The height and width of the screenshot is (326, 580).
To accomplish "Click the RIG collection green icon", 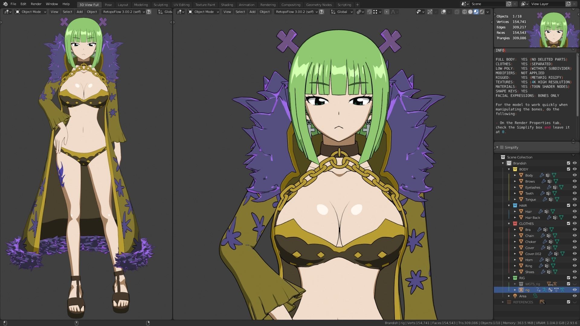I will [x=515, y=278].
